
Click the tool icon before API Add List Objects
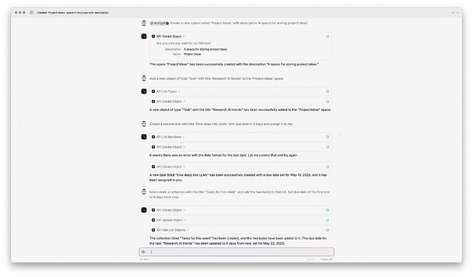154,230
